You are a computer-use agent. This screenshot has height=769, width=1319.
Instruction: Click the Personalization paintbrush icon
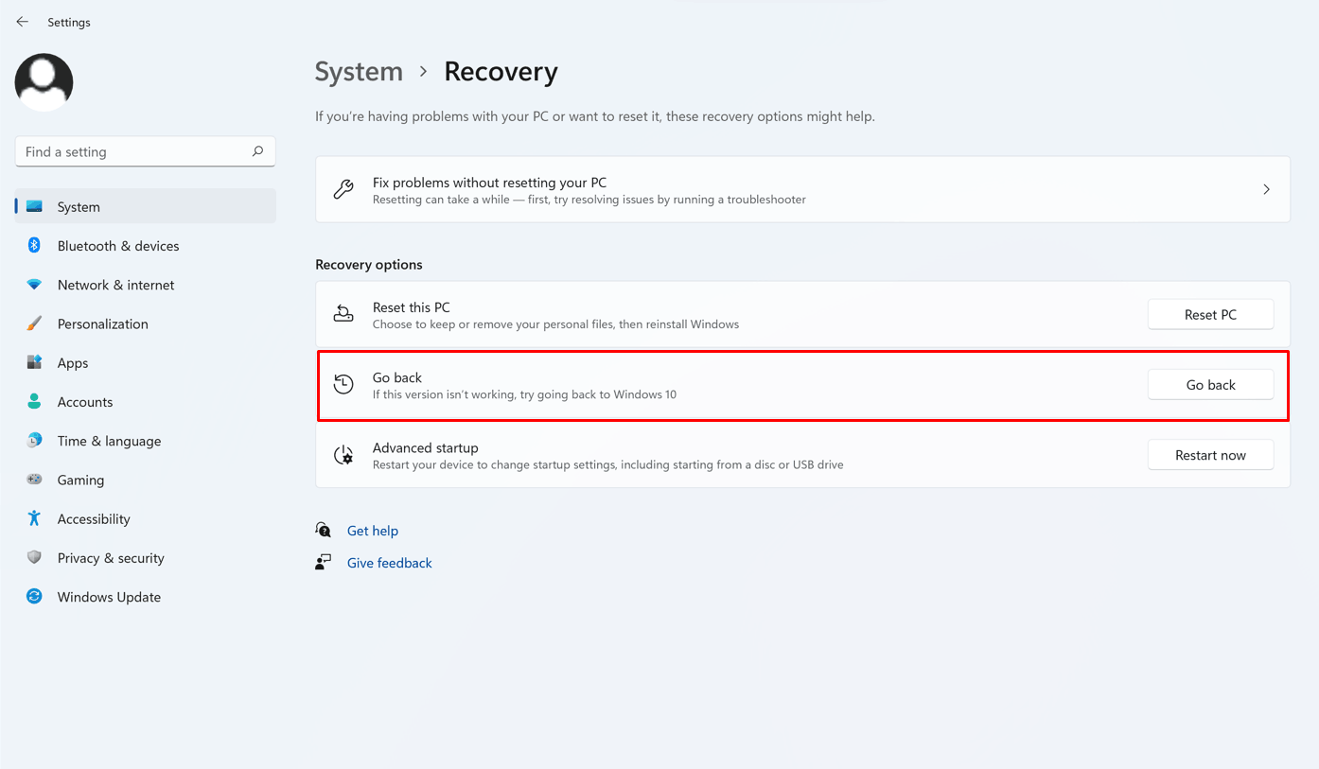click(34, 323)
